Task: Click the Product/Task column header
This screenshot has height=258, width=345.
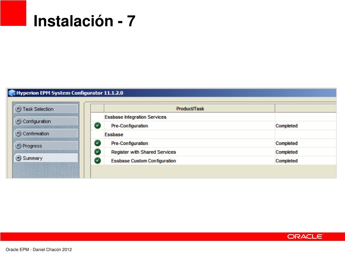Action: pos(190,109)
